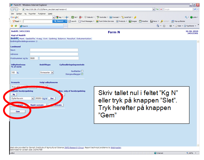Screen dimensions: 204x160
Task: Open the Resultat tab
Action: coord(71,39)
